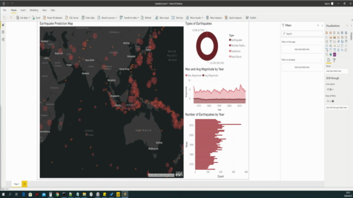This screenshot has width=353, height=198.
Task: Click the donut chart ring
Action: pos(198,46)
